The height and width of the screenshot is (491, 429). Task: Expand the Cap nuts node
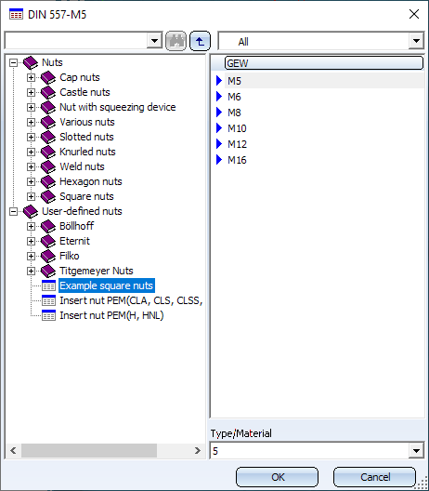pyautogui.click(x=31, y=78)
